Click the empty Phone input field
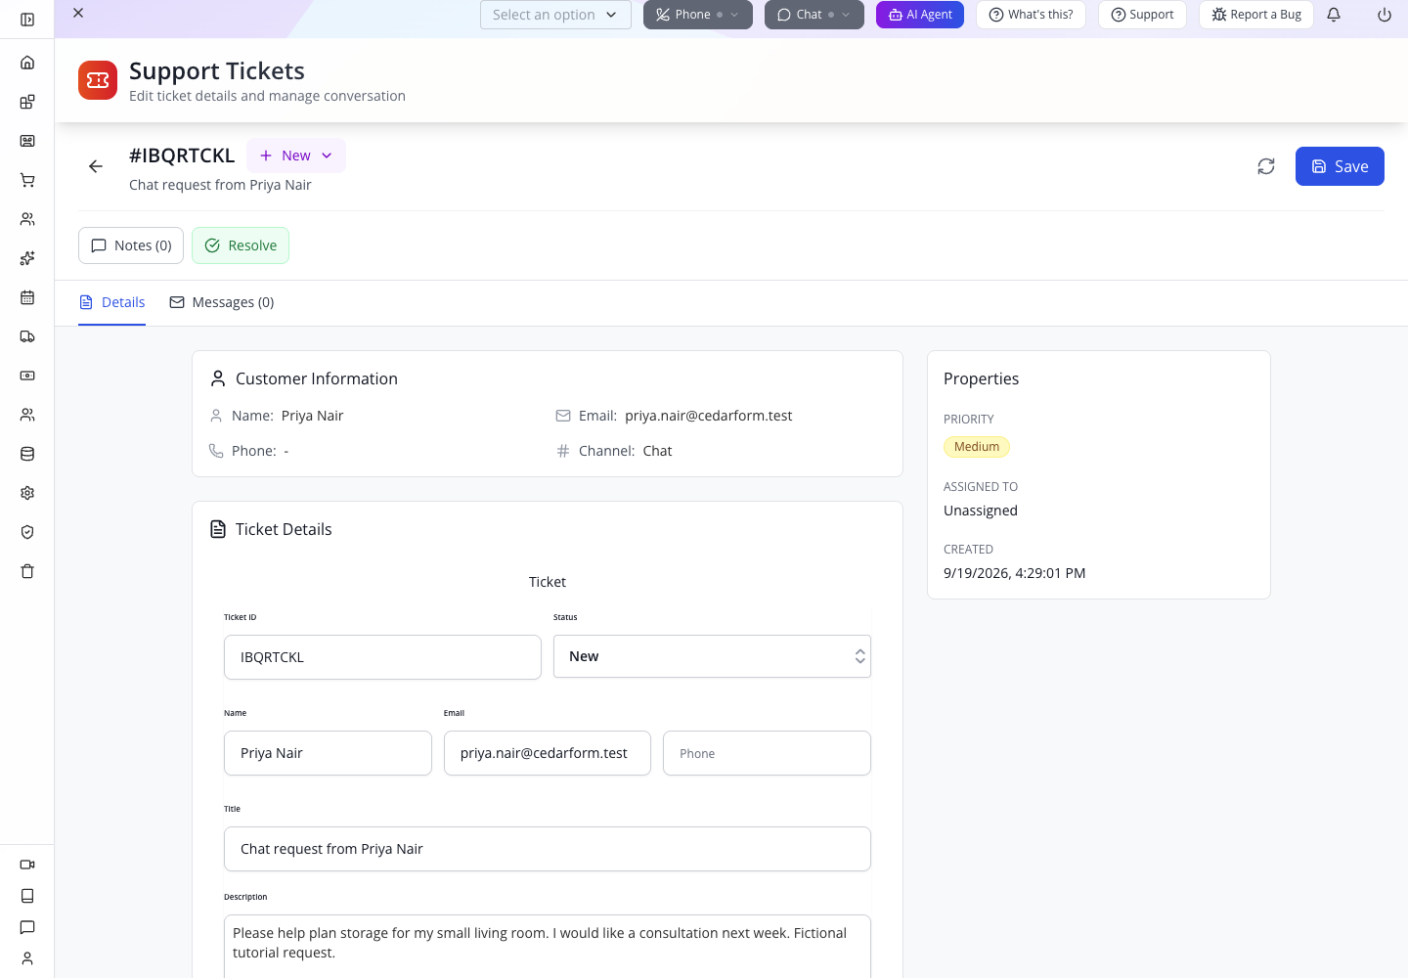The image size is (1408, 978). click(767, 753)
